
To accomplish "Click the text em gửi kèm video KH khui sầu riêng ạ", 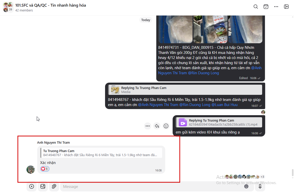I will click(x=208, y=132).
